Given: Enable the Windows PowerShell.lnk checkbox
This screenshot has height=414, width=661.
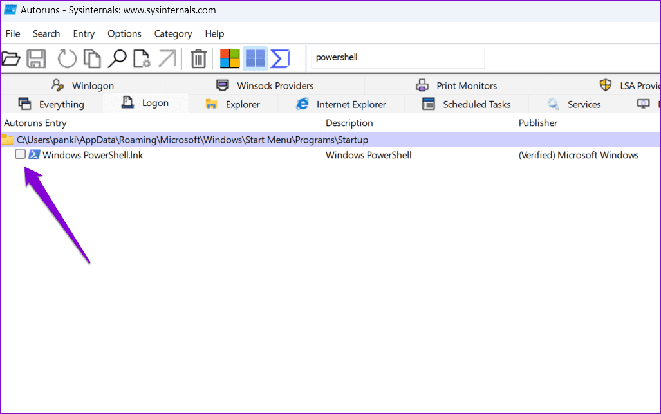Looking at the screenshot, I should click(20, 154).
